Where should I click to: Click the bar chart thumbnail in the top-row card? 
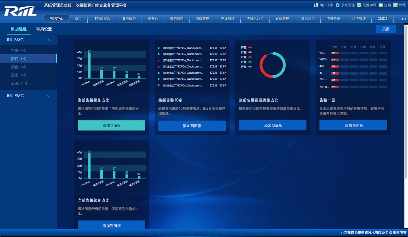[112, 67]
